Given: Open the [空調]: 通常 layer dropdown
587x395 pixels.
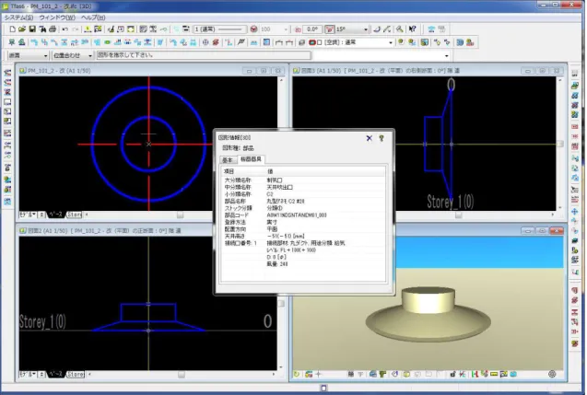Looking at the screenshot, I should 391,42.
